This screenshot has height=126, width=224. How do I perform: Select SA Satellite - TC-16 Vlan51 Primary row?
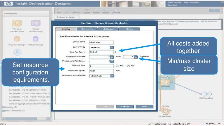pyautogui.click(x=29, y=97)
